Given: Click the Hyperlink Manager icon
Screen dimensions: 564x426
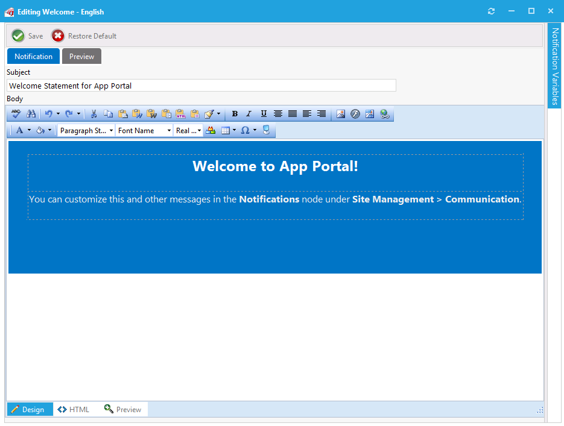Looking at the screenshot, I should (384, 114).
